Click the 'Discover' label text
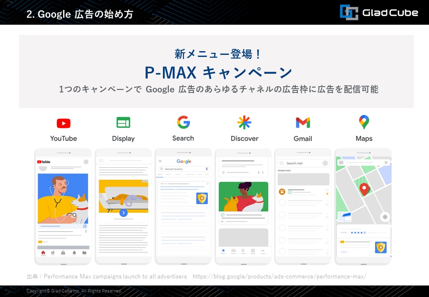 (244, 138)
